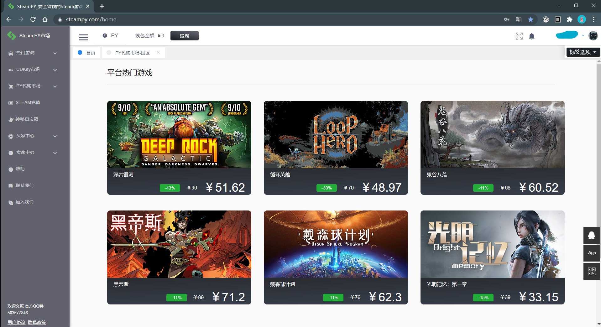
Task: Open the Loop Hero game card
Action: 336,148
